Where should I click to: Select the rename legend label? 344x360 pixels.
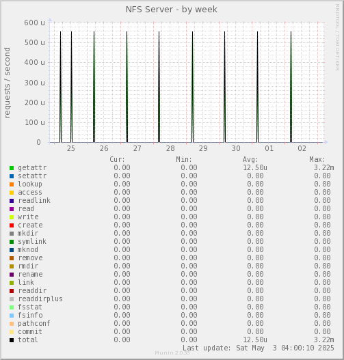tap(30, 275)
